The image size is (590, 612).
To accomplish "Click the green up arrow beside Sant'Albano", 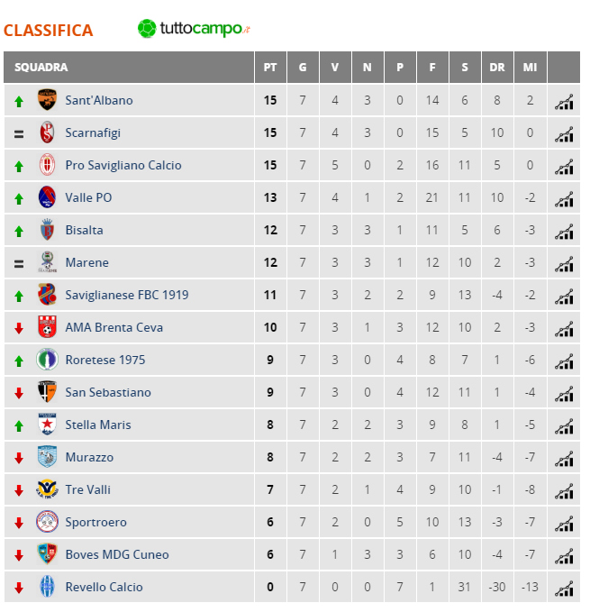I will (19, 102).
